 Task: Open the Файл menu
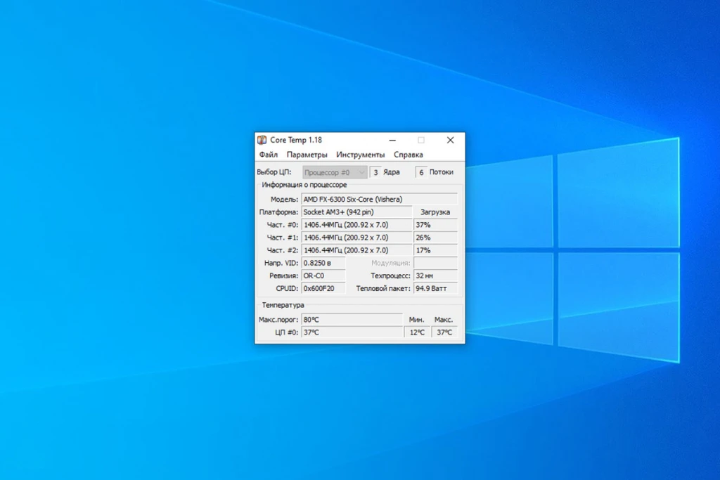click(x=268, y=155)
